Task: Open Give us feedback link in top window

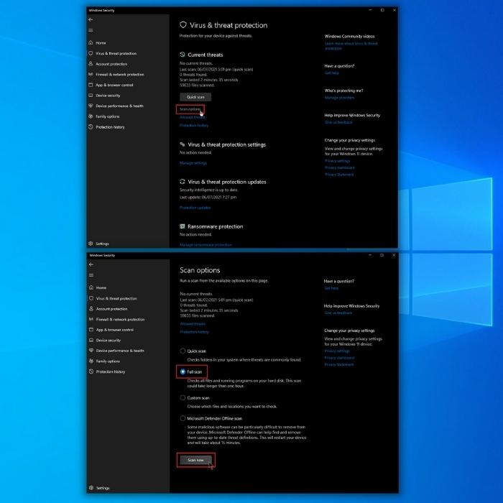Action: [x=338, y=122]
